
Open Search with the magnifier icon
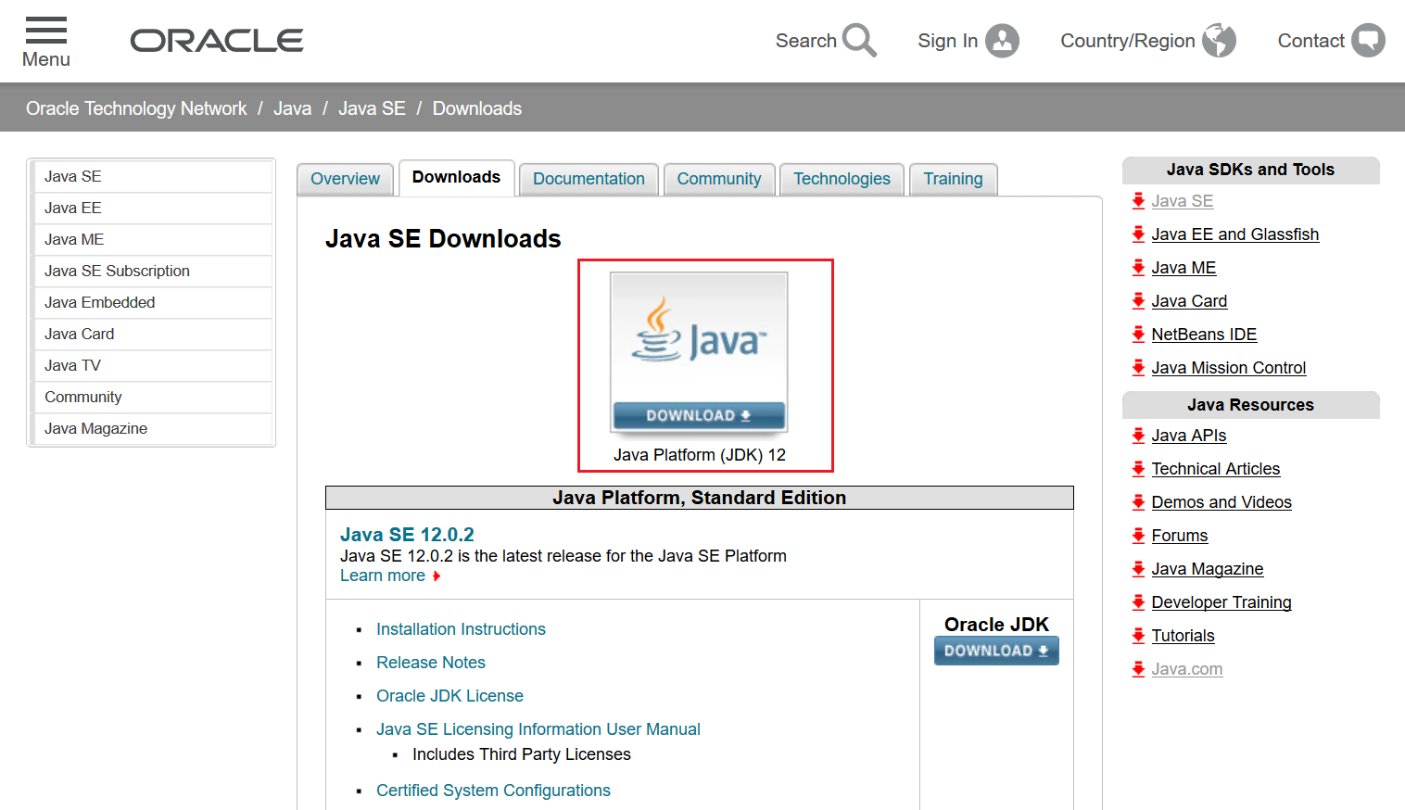tap(859, 41)
